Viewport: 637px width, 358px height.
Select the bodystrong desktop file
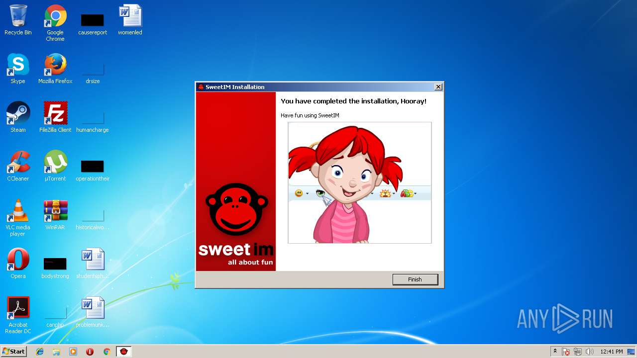[x=55, y=268]
